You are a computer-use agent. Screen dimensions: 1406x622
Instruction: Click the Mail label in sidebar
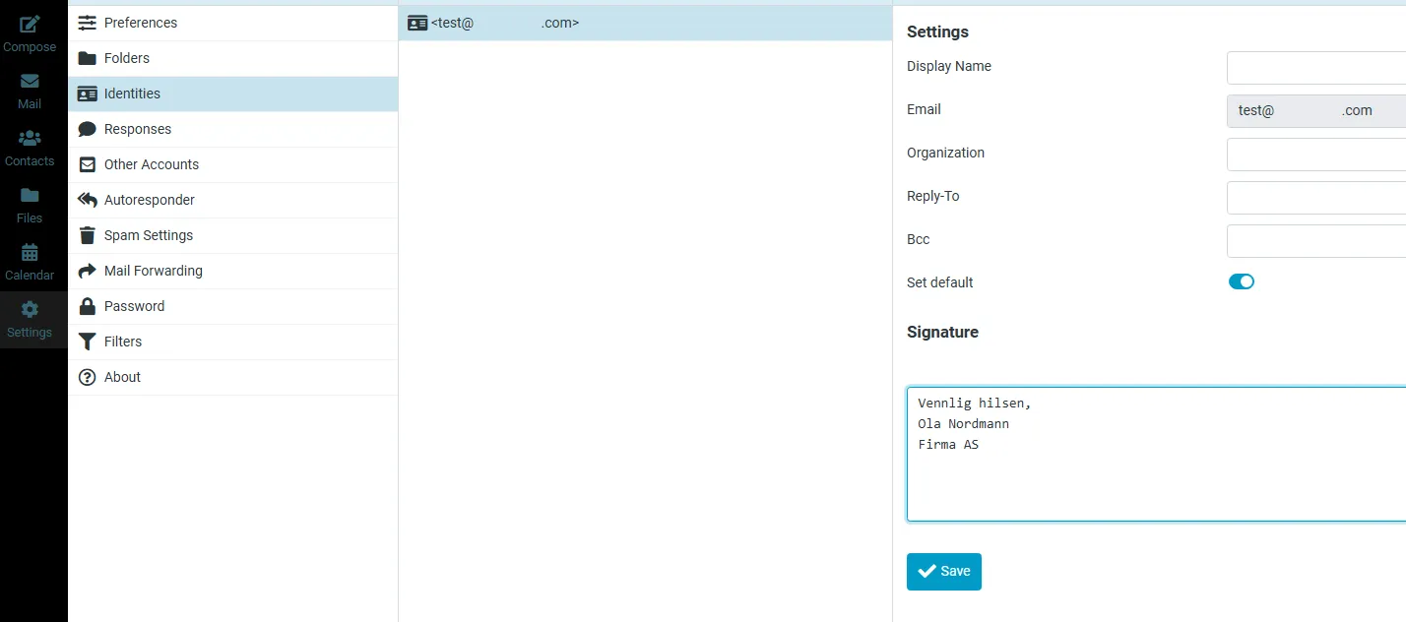30,104
